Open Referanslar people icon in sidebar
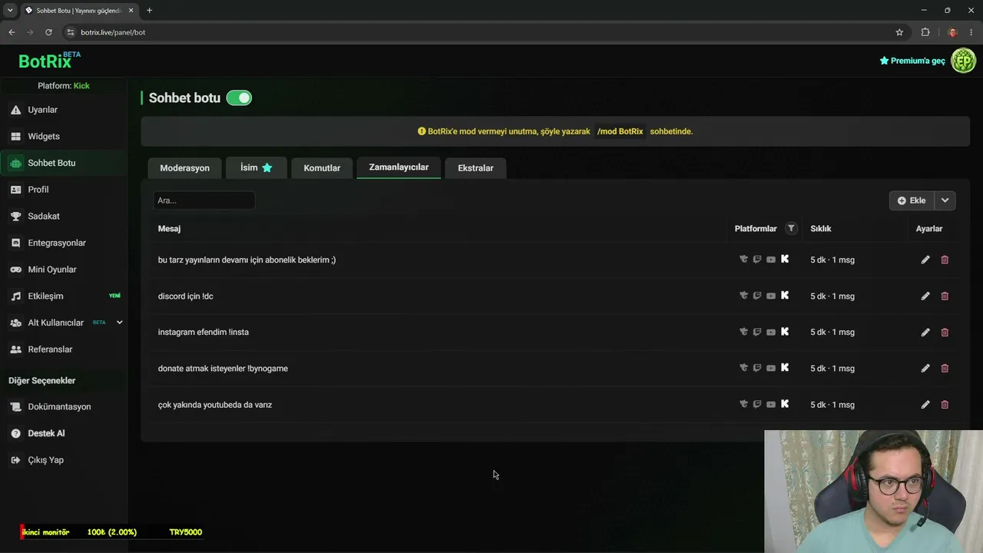983x553 pixels. click(x=15, y=349)
